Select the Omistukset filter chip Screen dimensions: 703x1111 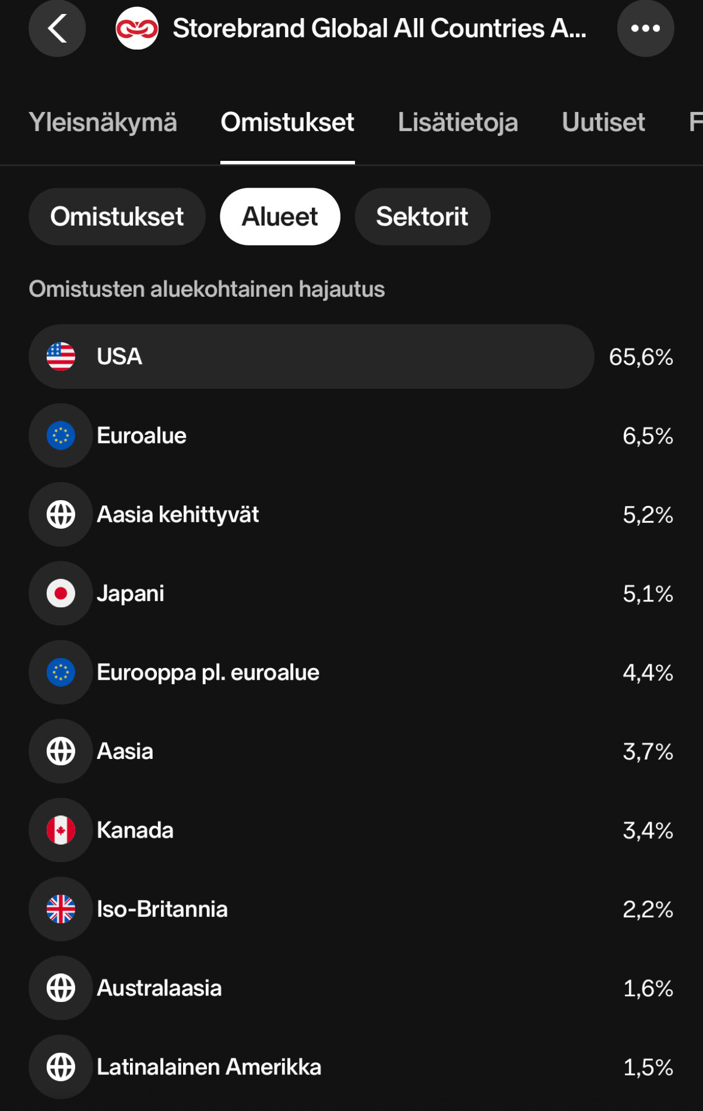point(117,217)
